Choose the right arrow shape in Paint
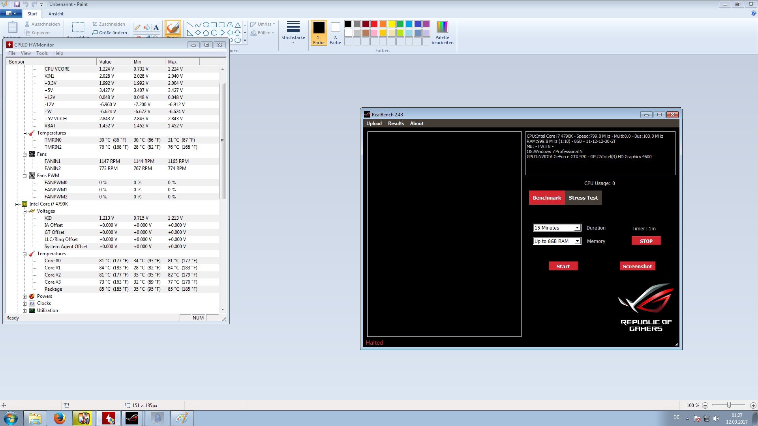Viewport: 758px width, 426px height. [221, 33]
